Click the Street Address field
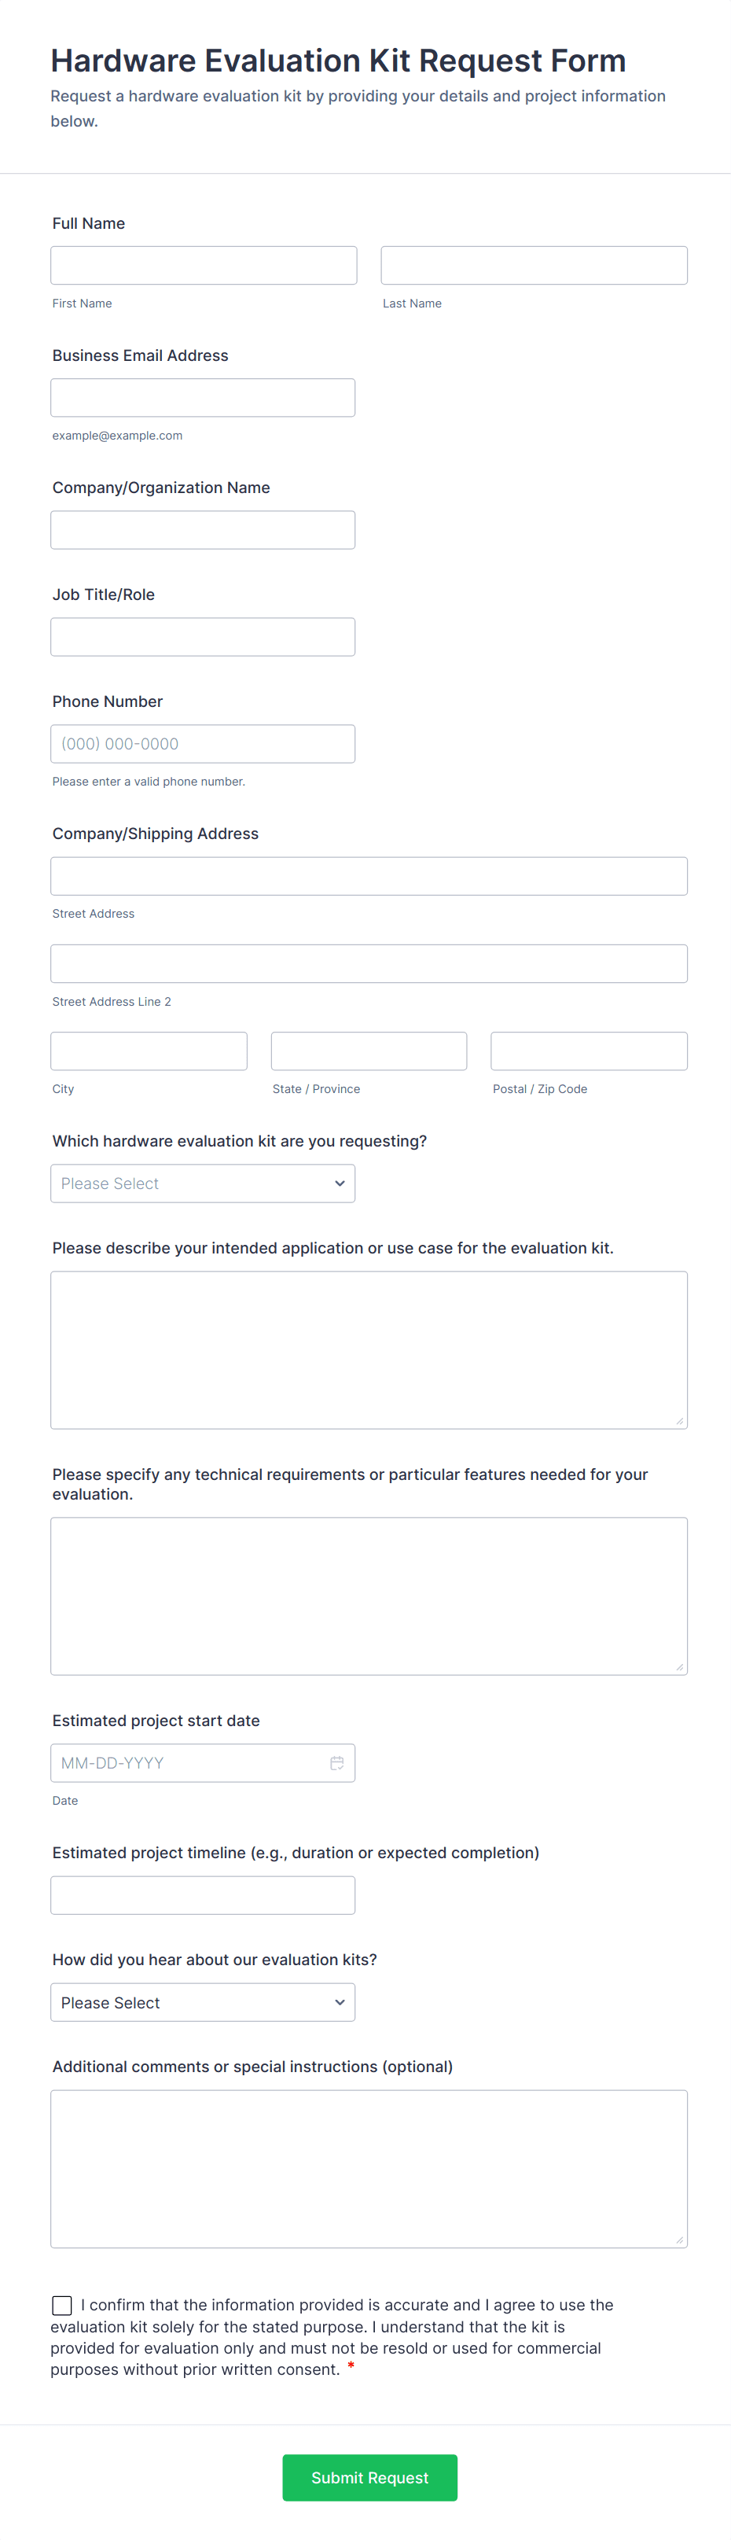This screenshot has width=731, height=2540. pos(369,875)
